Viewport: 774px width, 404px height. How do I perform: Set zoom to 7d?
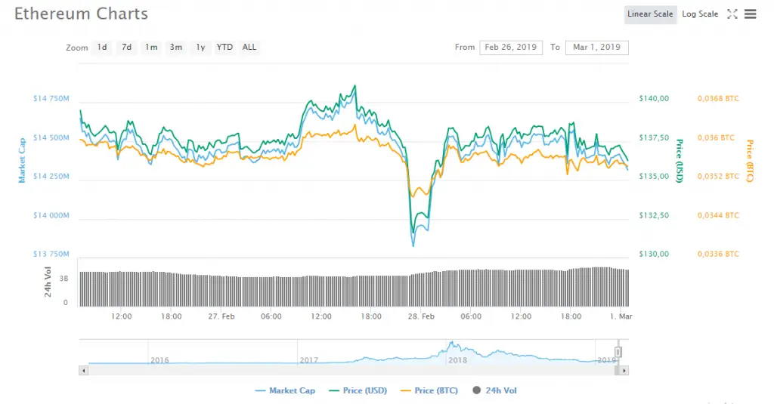(127, 48)
